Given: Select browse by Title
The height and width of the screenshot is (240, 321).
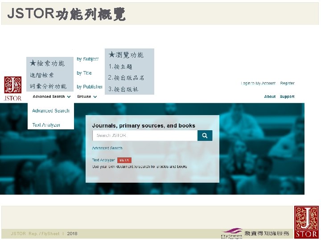Looking at the screenshot, I should click(84, 73).
